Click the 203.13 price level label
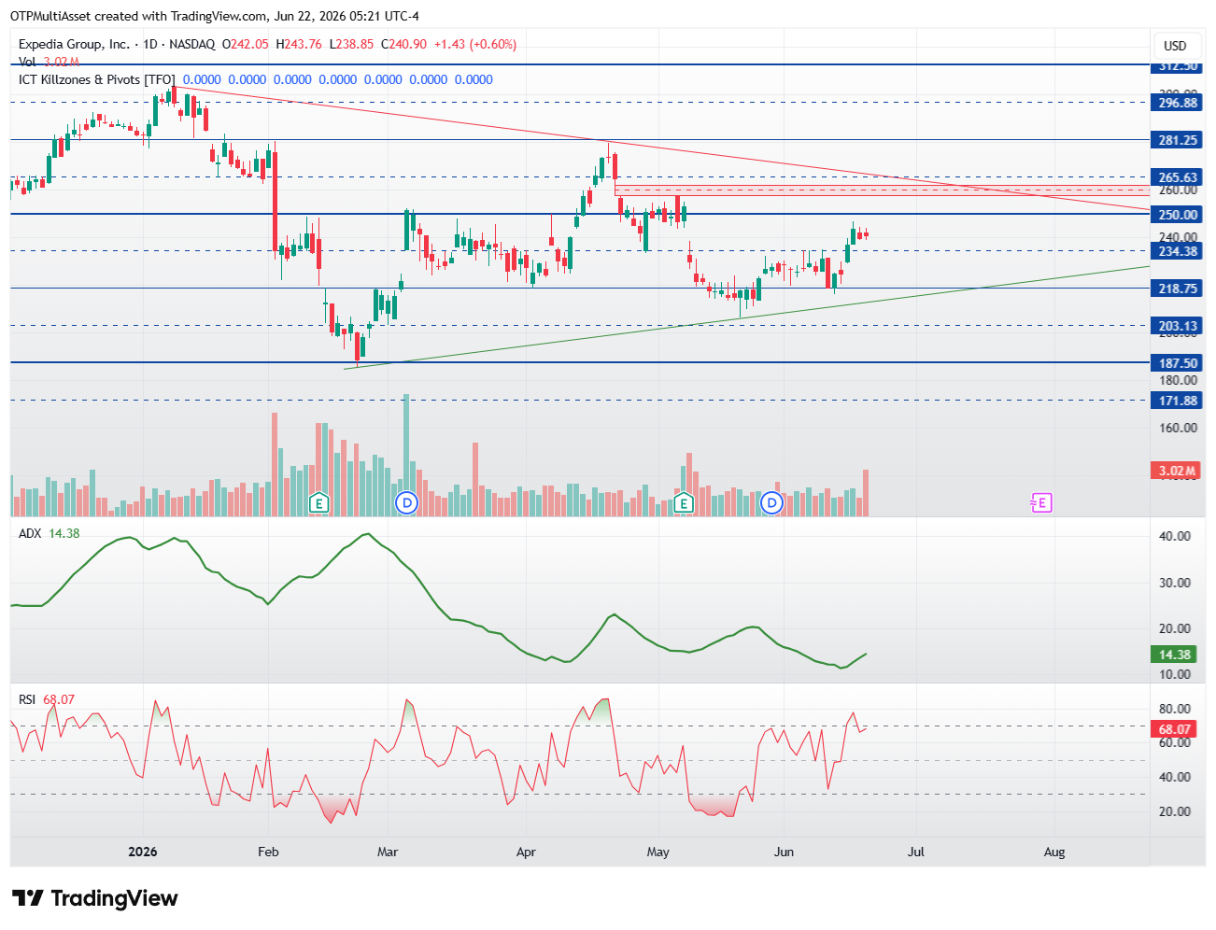 click(x=1178, y=326)
